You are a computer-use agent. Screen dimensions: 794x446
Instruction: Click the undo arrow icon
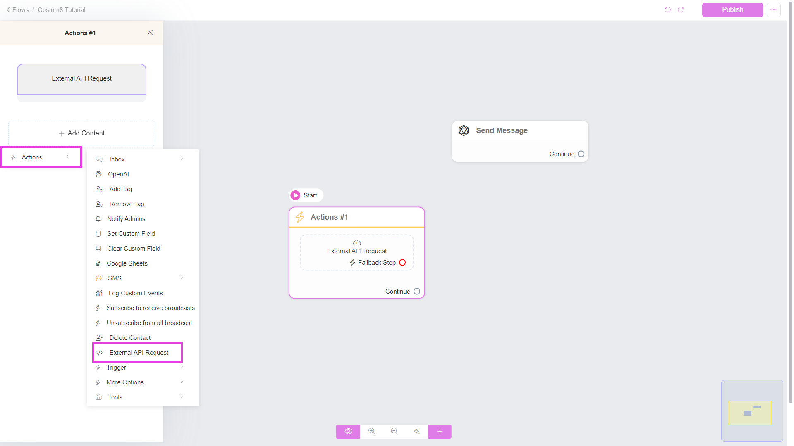click(667, 9)
